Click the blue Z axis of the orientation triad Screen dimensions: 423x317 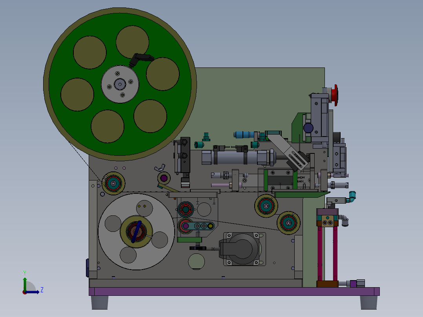click(32, 292)
